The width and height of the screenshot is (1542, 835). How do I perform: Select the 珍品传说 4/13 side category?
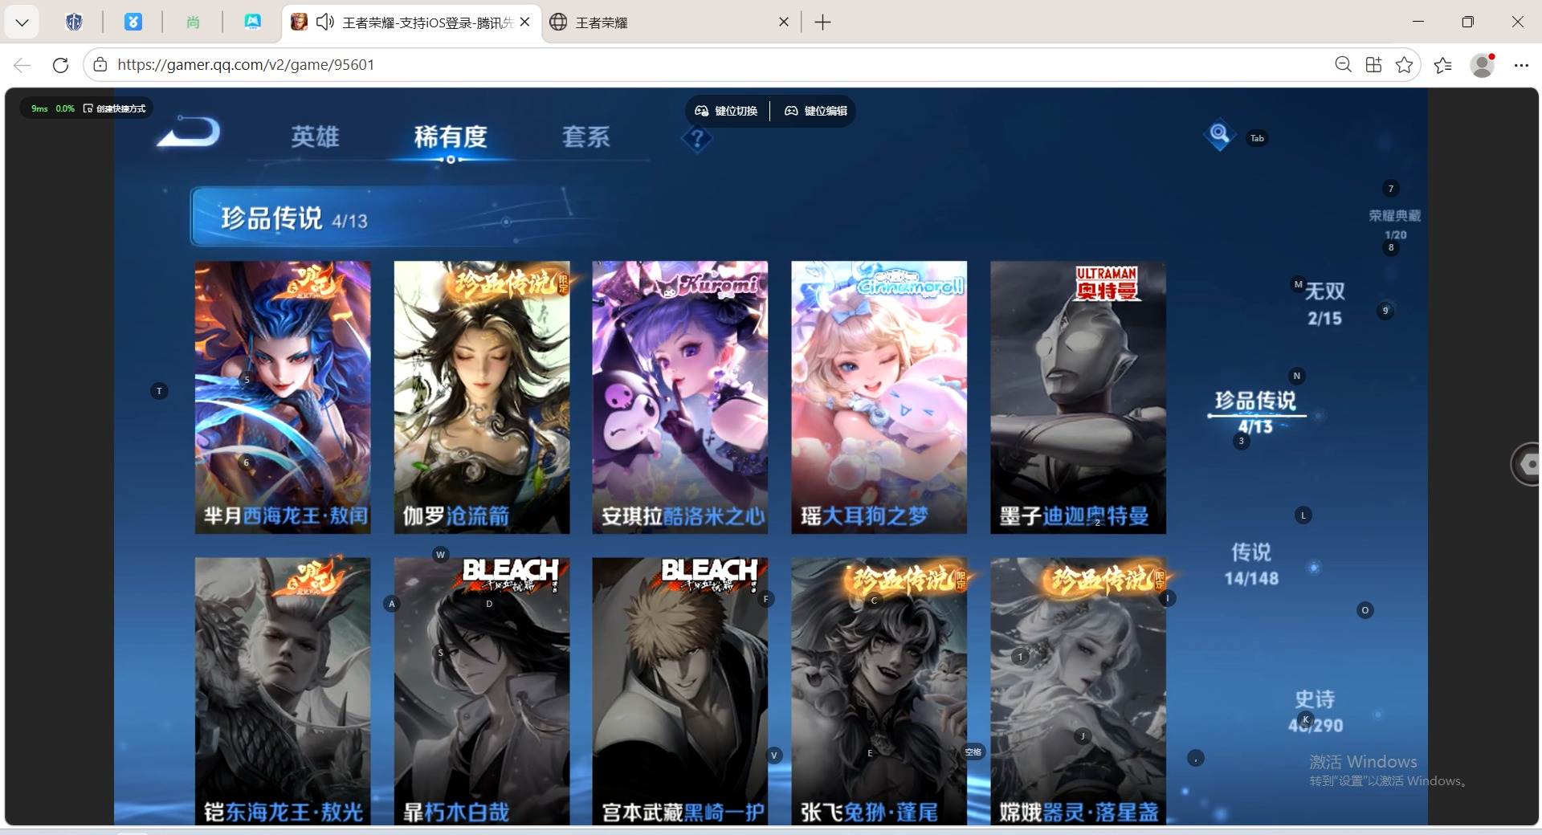click(1255, 412)
